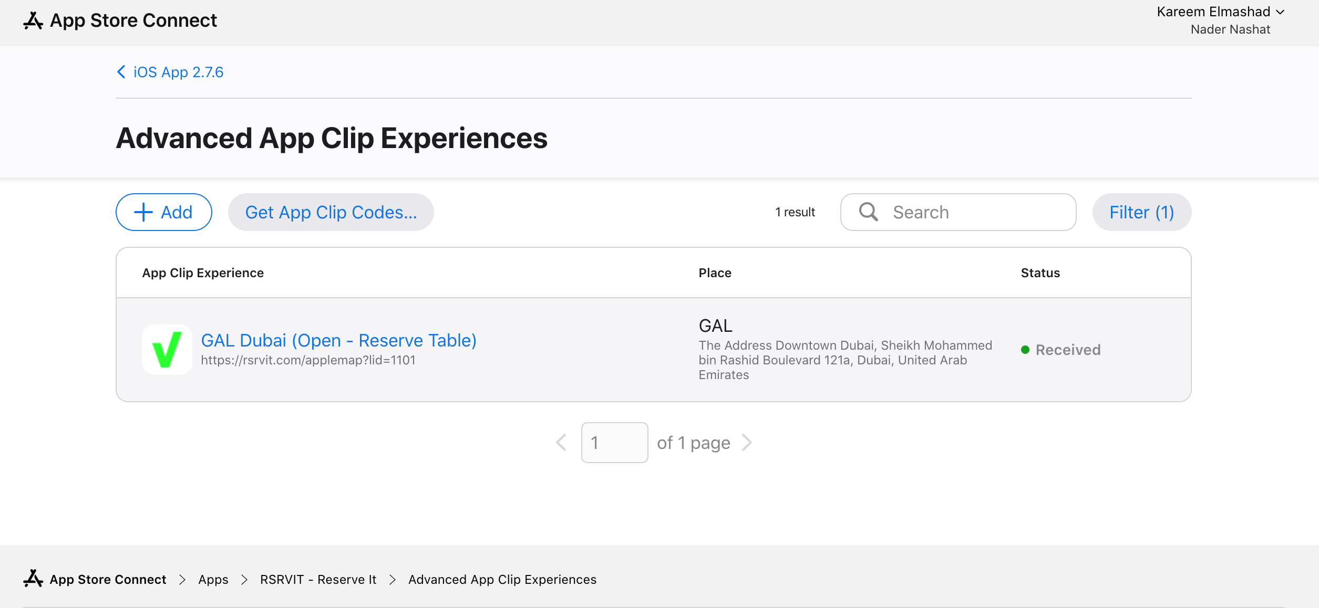Click the green checkmark app clip thumbnail
The image size is (1319, 608).
(167, 350)
